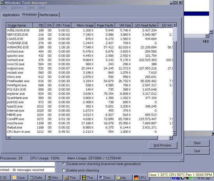This screenshot has width=214, height=181.
Task: Select the Processes tab
Action: [x=30, y=14]
